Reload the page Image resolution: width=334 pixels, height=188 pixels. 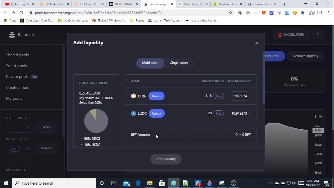click(x=21, y=13)
